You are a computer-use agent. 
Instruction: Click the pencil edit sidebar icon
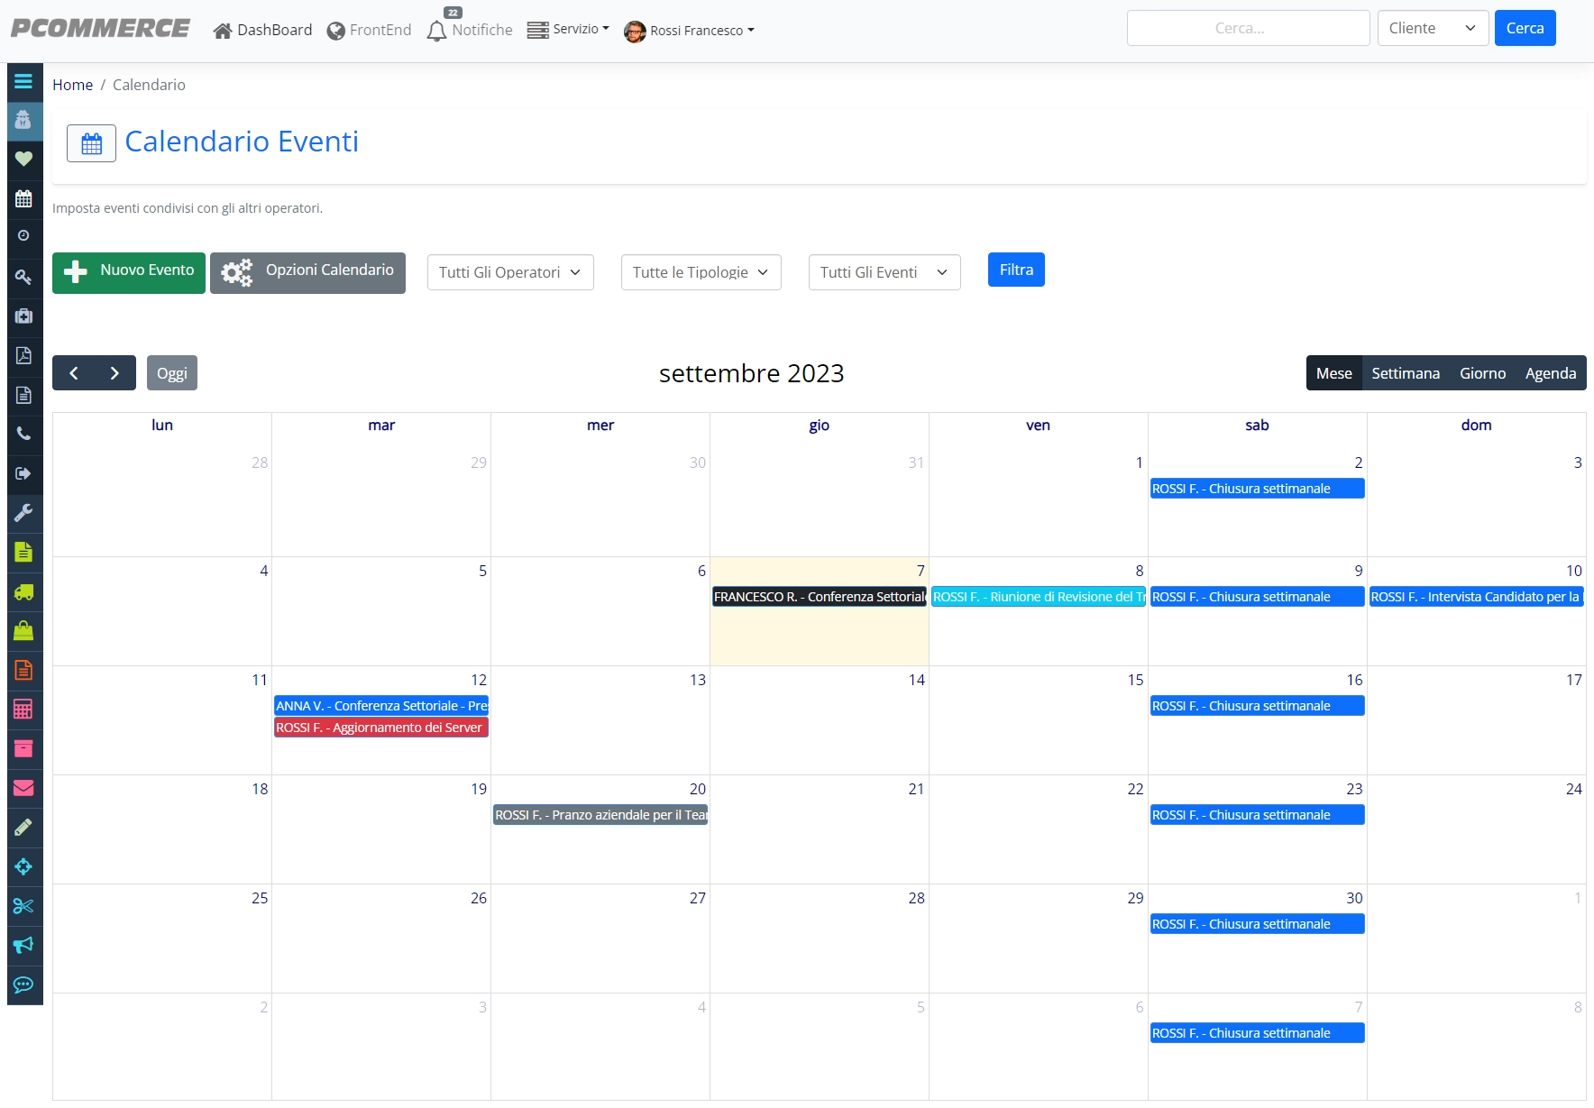tap(23, 827)
